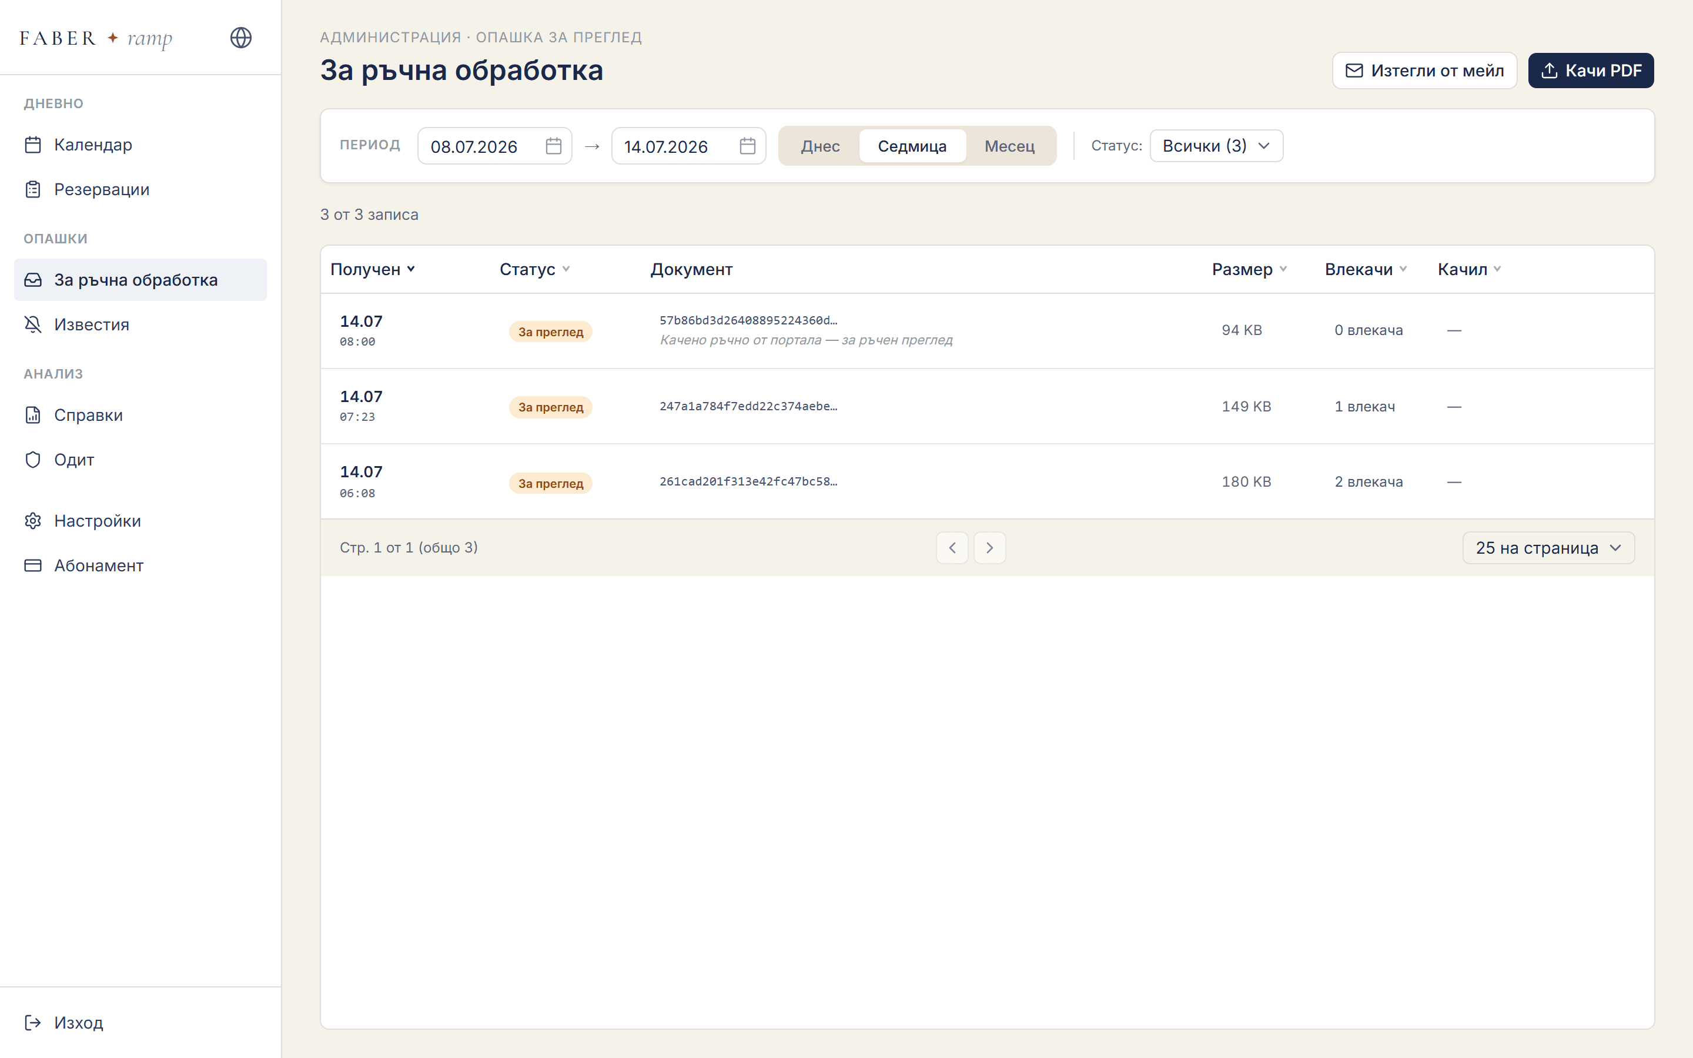Viewport: 1693px width, 1058px height.
Task: Click the Резервации clipboard icon
Action: pyautogui.click(x=33, y=190)
